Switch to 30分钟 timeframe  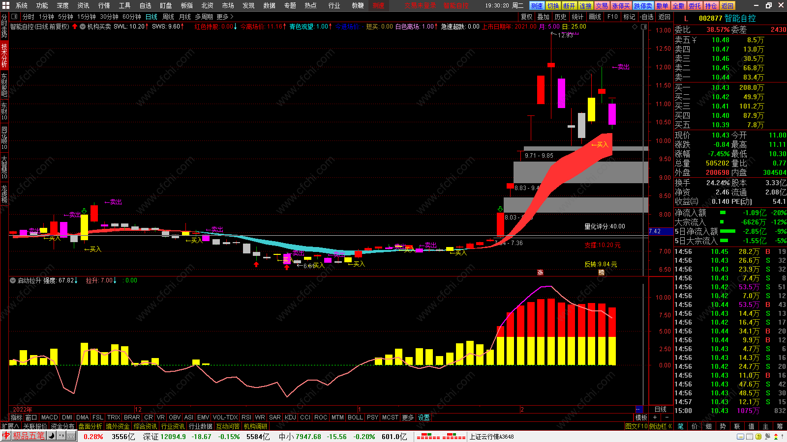pyautogui.click(x=109, y=17)
